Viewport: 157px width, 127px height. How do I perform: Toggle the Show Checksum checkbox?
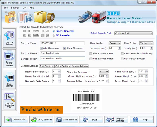click(65, 48)
